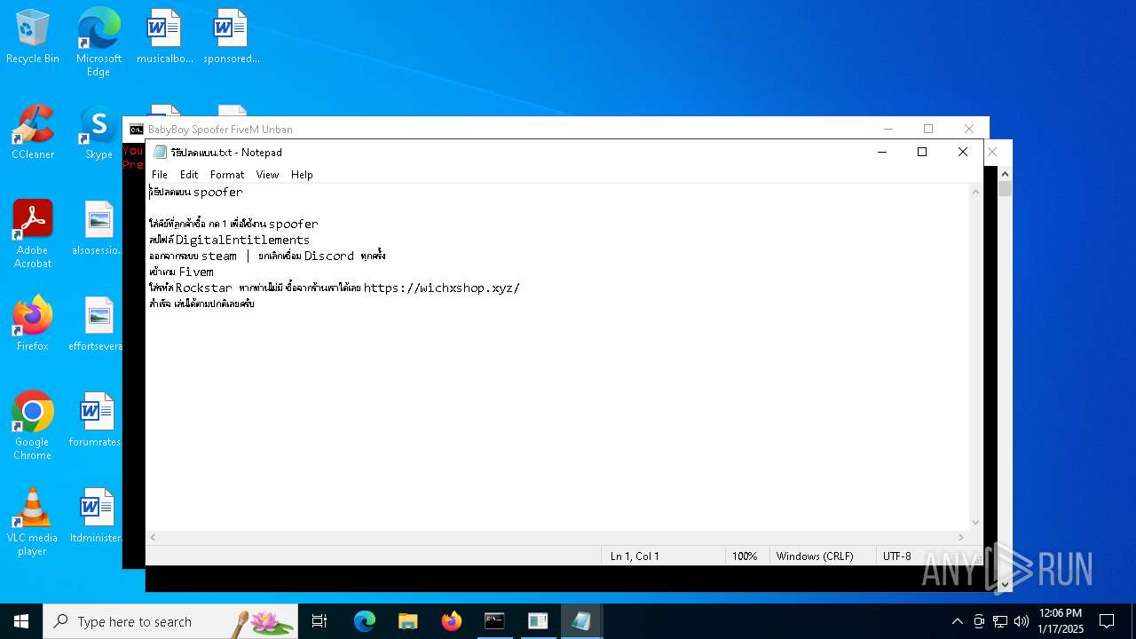
Task: Launch Edge from the taskbar
Action: tap(365, 621)
